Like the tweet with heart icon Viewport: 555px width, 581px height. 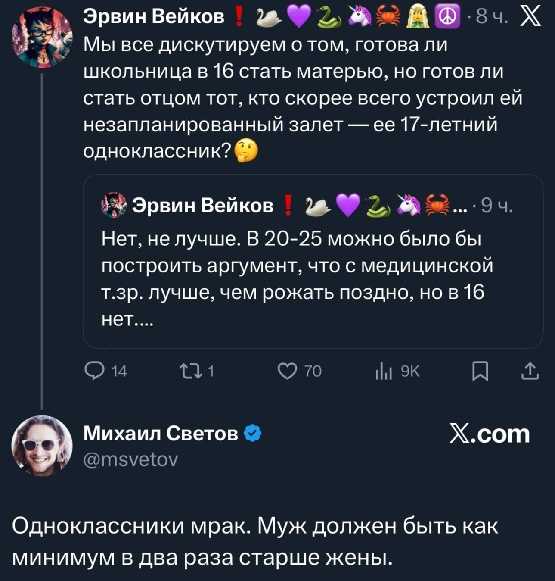pyautogui.click(x=287, y=371)
